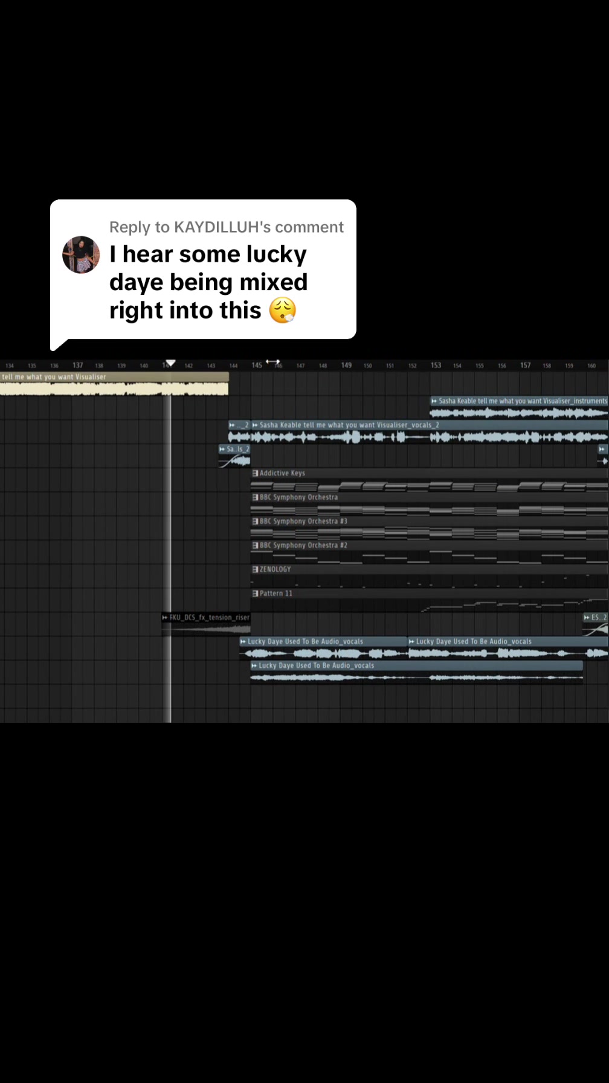Click the Visualiser_instruments clip waveform
Viewport: 609px width, 1083px height.
click(x=519, y=413)
